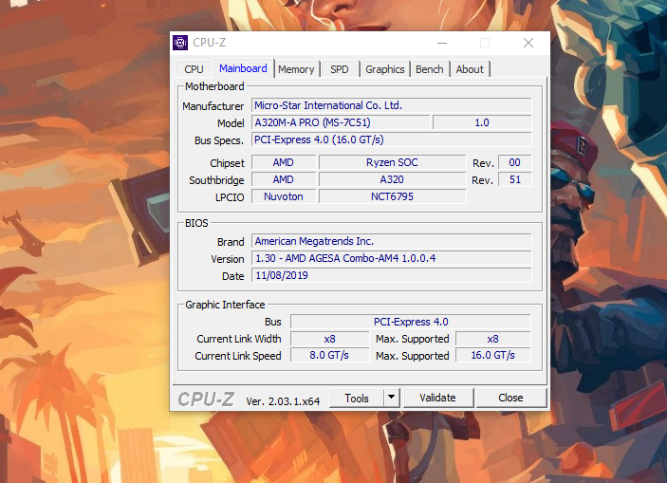Viewport: 667px width, 483px height.
Task: Click BIOS version 1.30 - AMD AGESA field
Action: pos(391,258)
